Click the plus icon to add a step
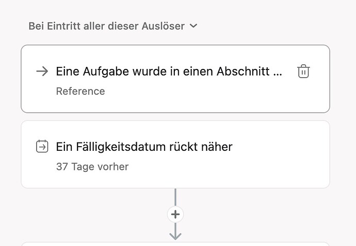The image size is (356, 246). click(x=175, y=214)
